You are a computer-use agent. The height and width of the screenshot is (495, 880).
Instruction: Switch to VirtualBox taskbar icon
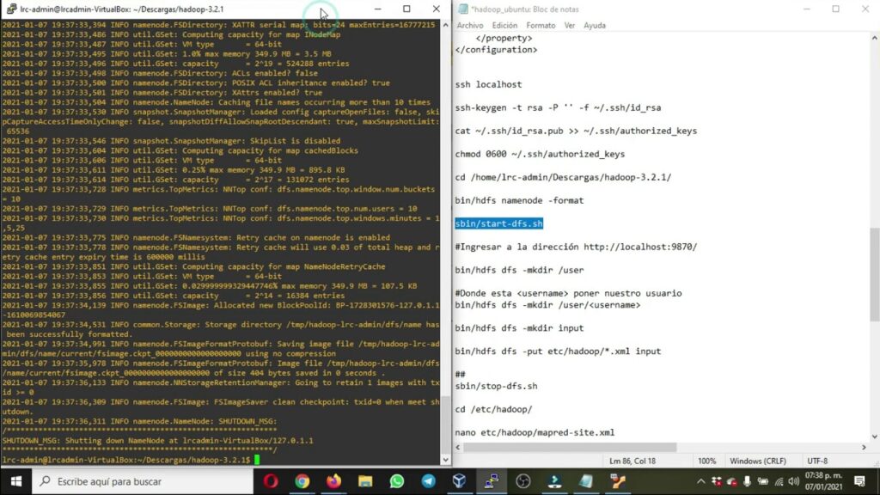point(459,481)
